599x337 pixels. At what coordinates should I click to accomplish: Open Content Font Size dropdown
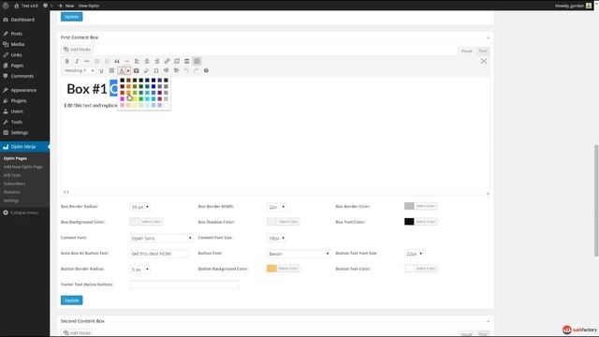coord(277,238)
